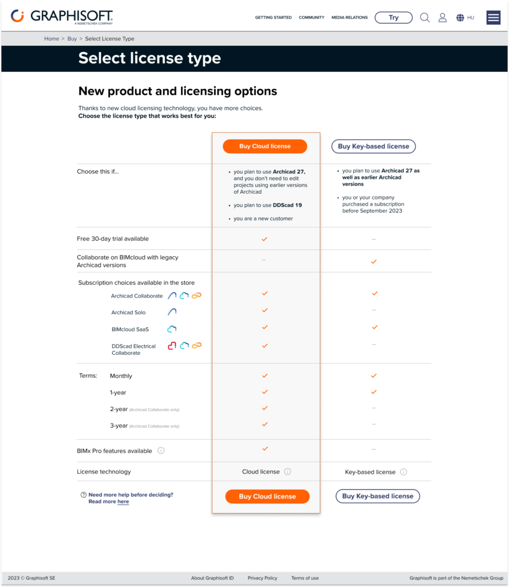
Task: Open HU language selector
Action: (x=471, y=18)
